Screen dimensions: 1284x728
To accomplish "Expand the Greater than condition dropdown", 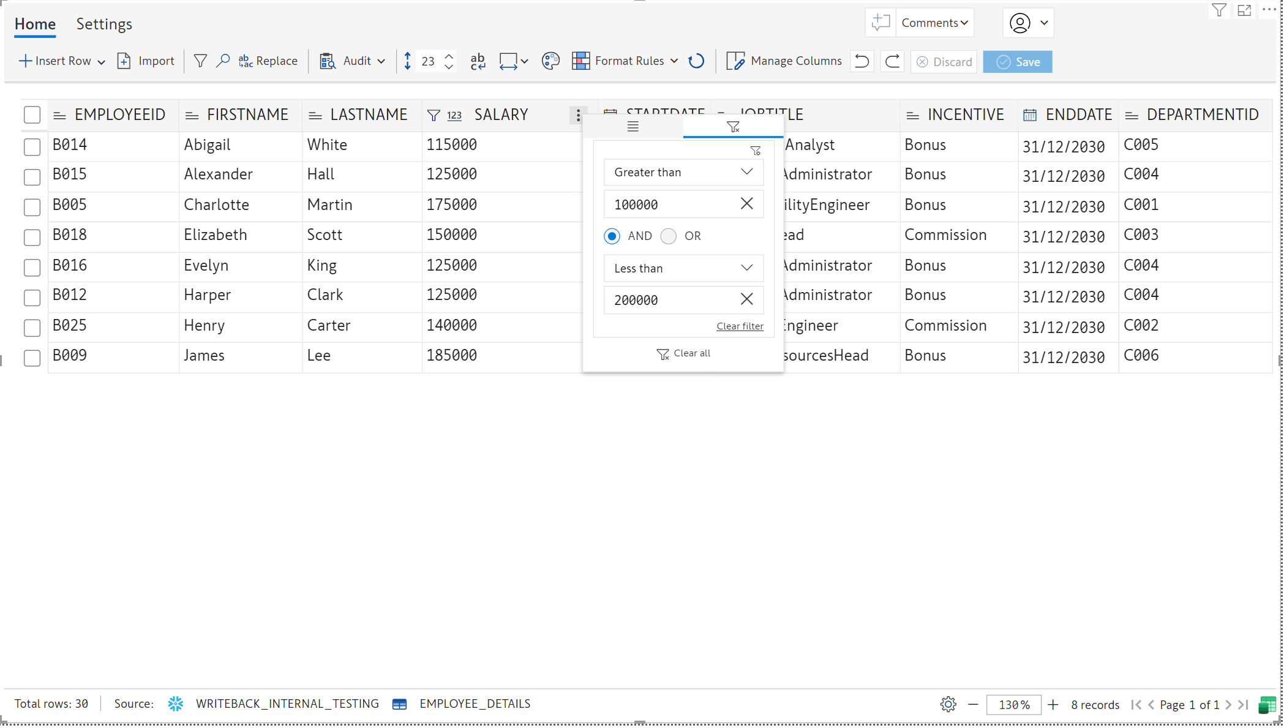I will 683,173.
